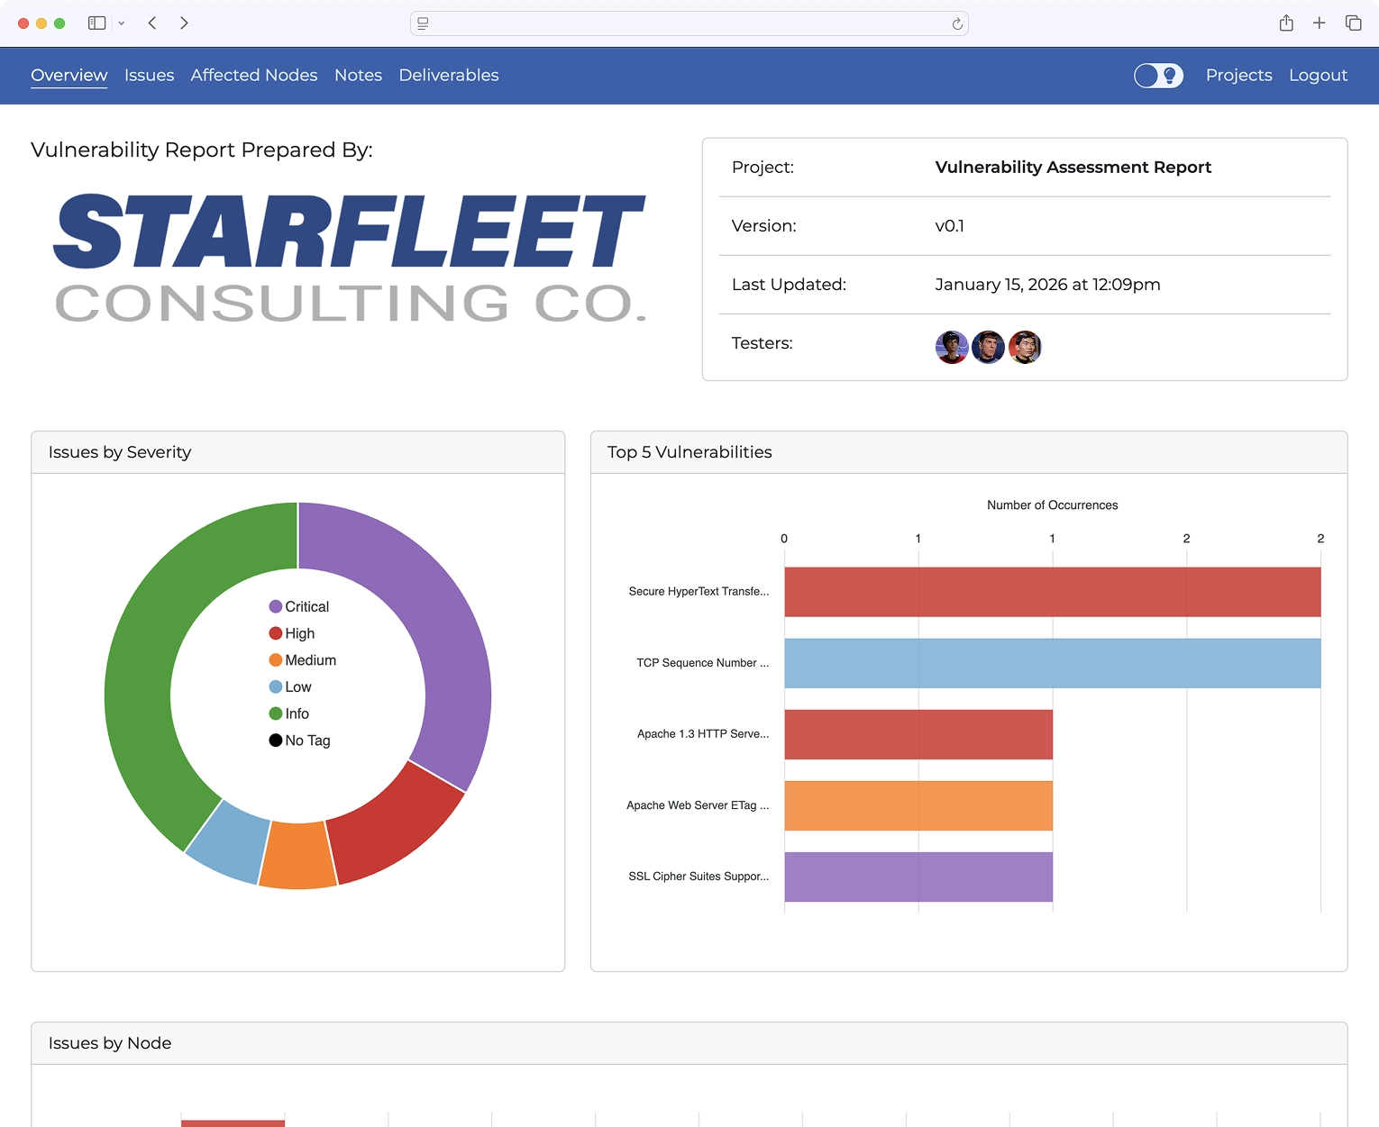The width and height of the screenshot is (1379, 1127).
Task: Open the Deliverables tab
Action: click(449, 76)
